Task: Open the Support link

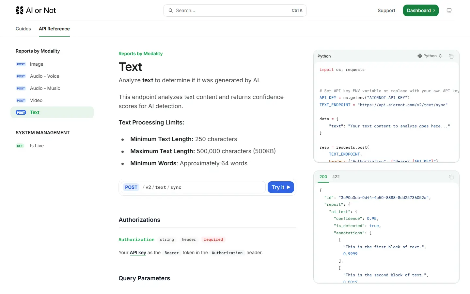Action: 386,10
